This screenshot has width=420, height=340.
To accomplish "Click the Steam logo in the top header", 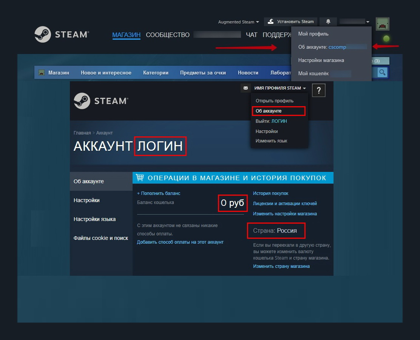I will pyautogui.click(x=62, y=34).
